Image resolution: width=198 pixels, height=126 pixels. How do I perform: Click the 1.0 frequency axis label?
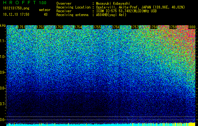3,57
